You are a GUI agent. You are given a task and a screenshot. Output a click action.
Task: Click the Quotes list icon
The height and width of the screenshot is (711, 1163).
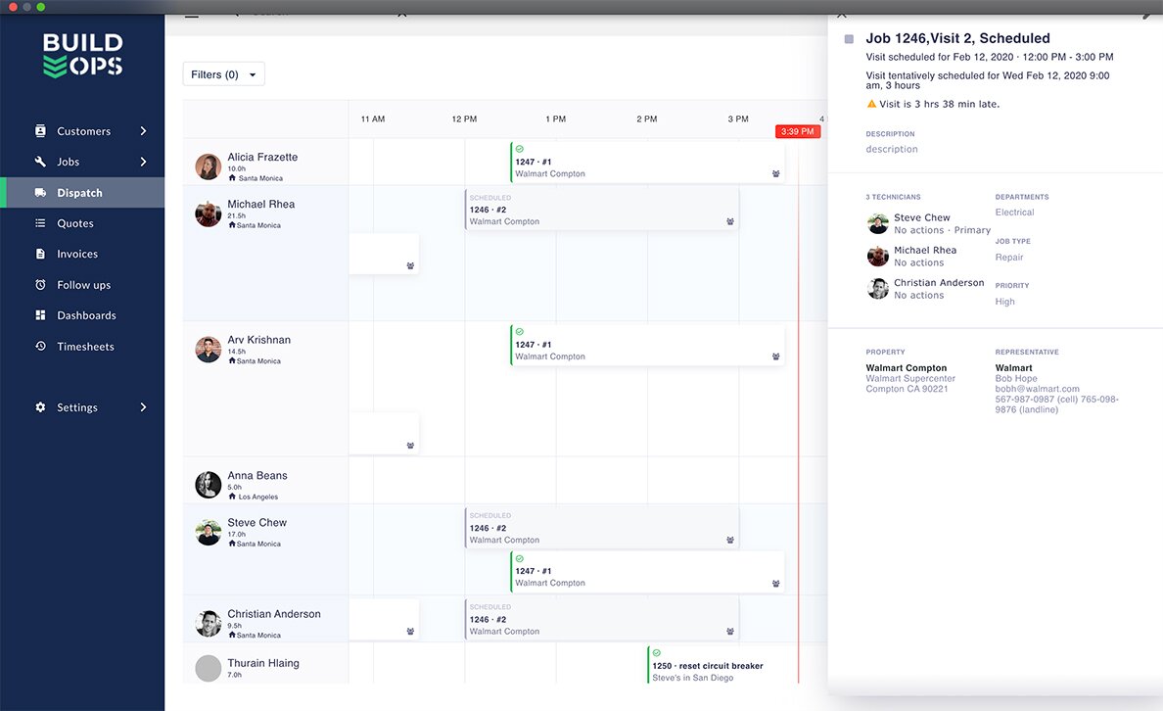(x=40, y=222)
